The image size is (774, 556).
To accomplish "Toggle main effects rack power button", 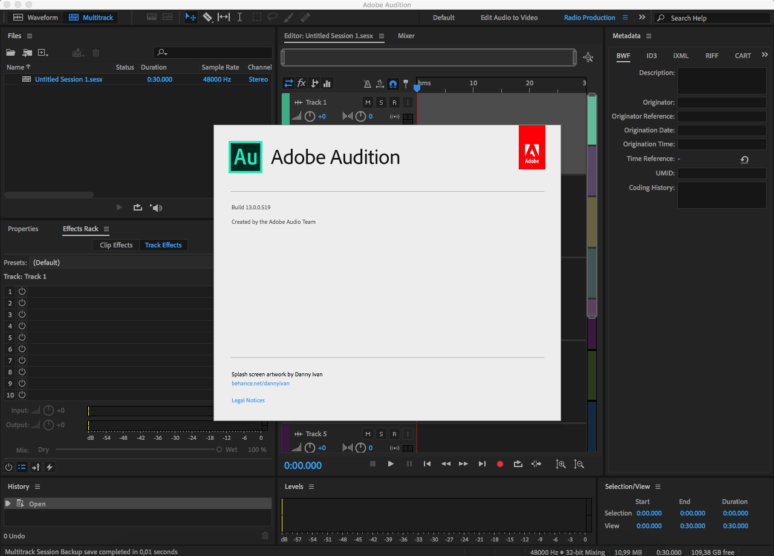I will coord(8,467).
